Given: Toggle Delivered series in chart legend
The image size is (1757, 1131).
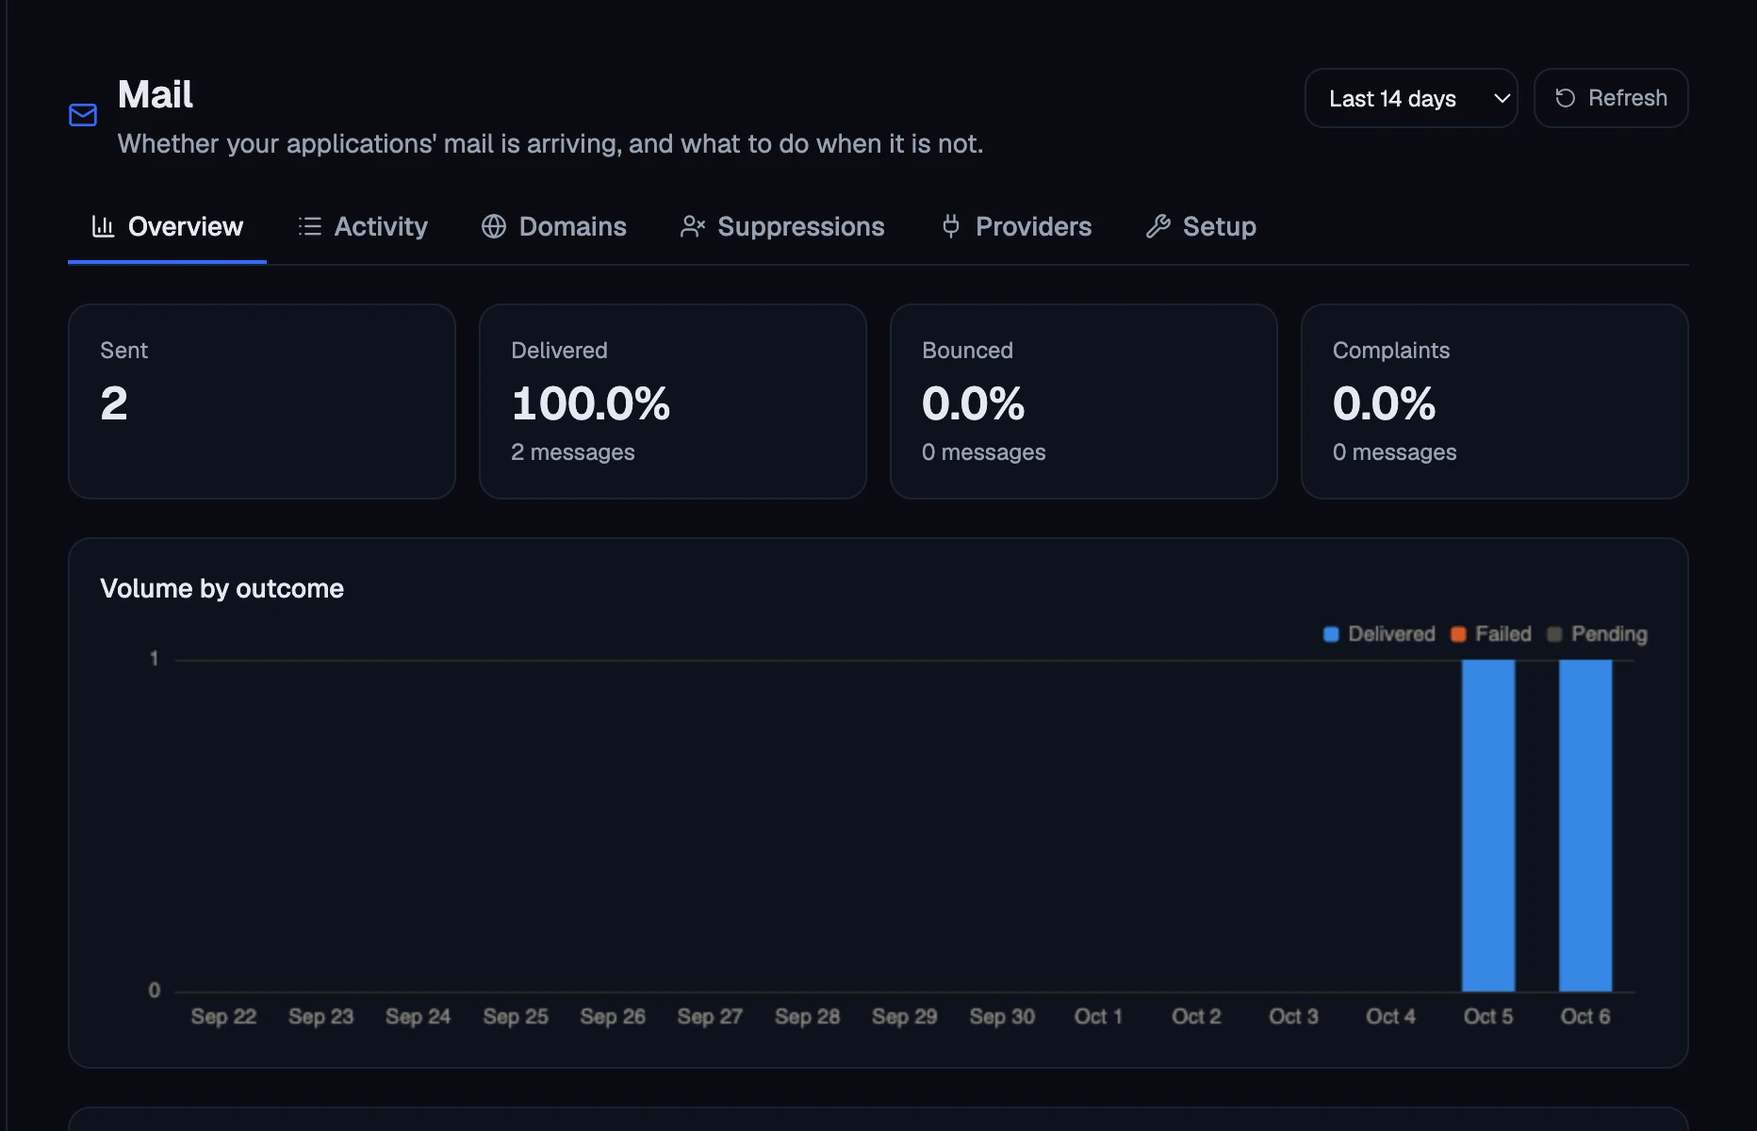Looking at the screenshot, I should tap(1379, 634).
